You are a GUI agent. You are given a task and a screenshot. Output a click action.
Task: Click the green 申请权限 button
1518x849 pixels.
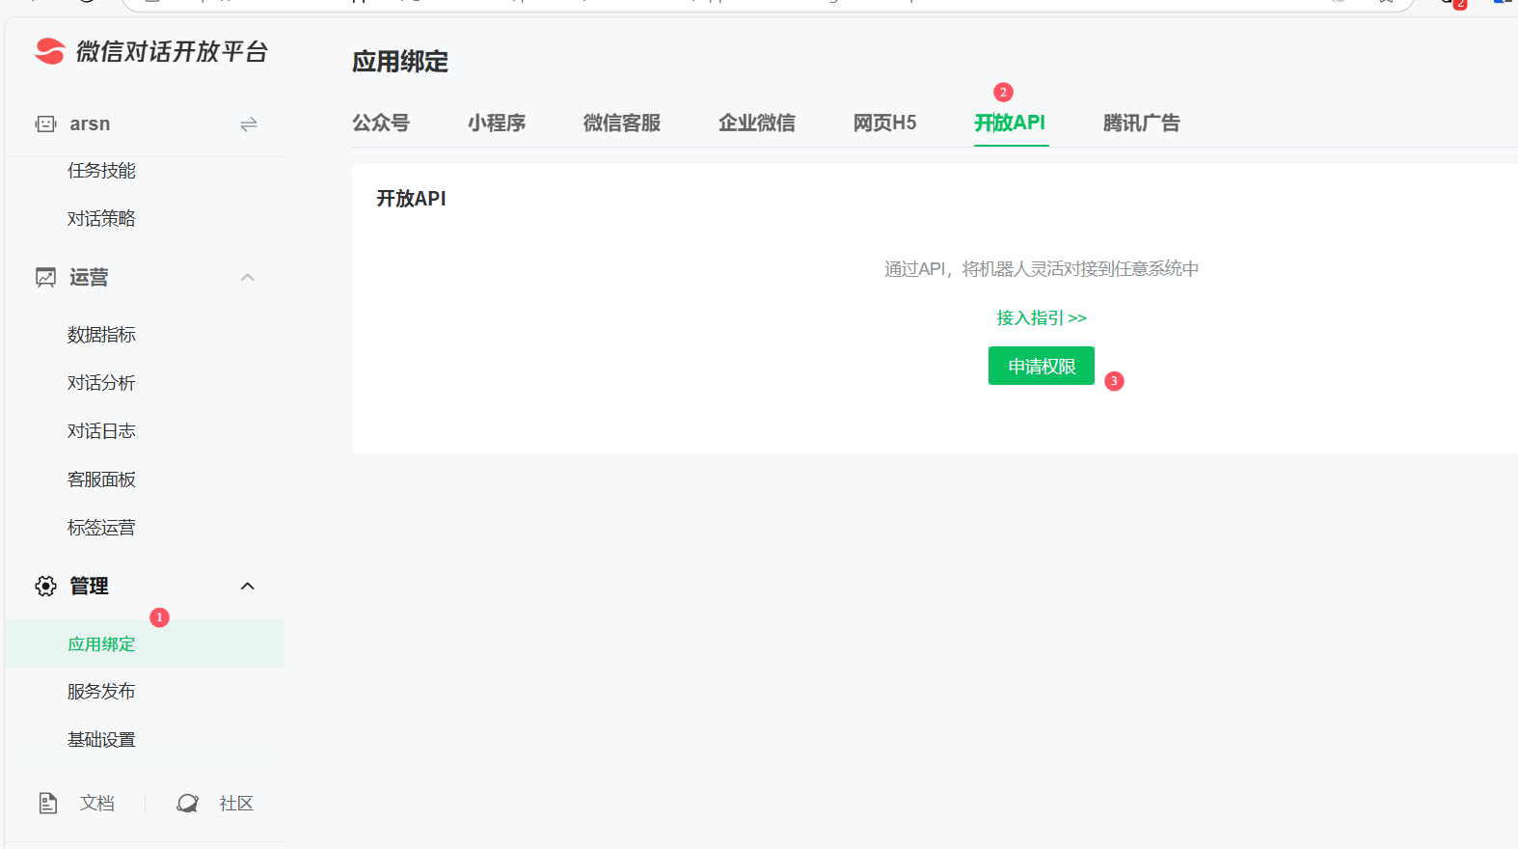[1042, 366]
